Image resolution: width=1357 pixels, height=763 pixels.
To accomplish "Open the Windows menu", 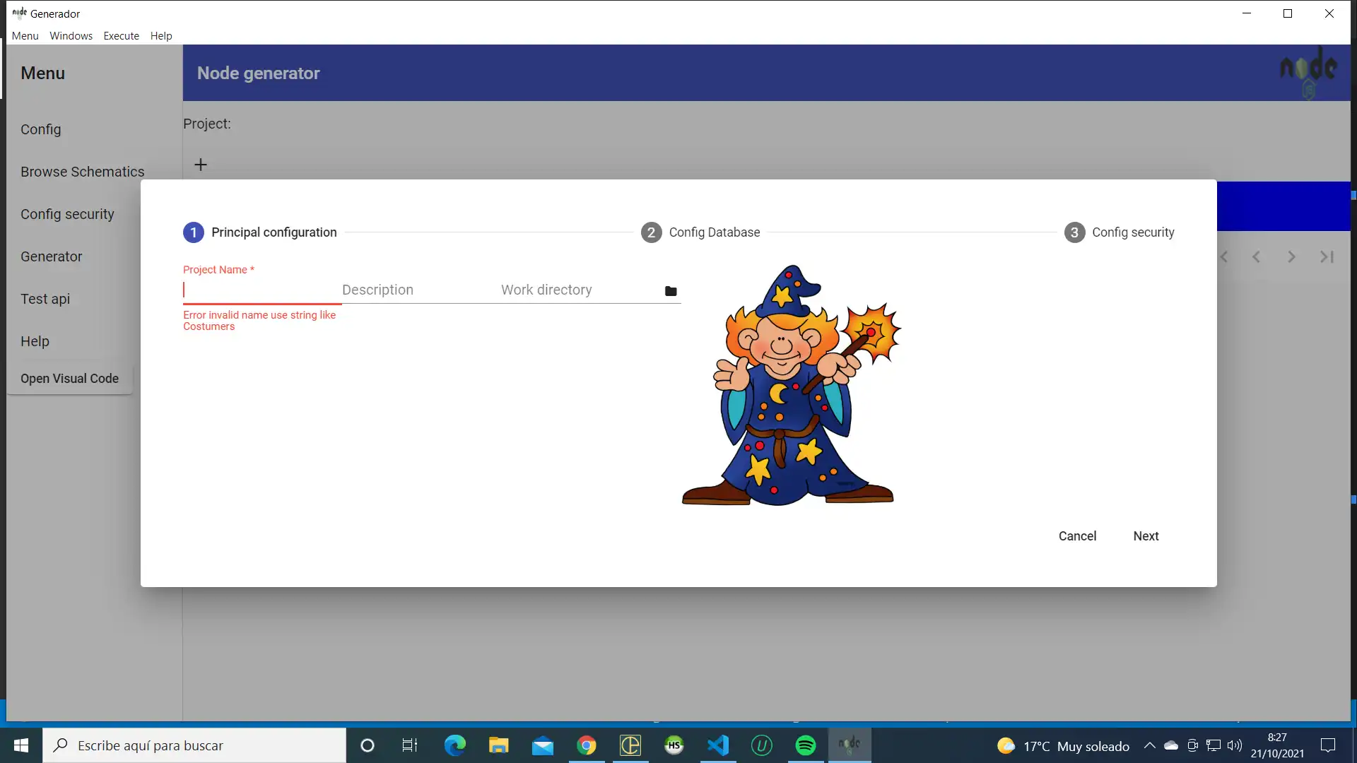I will pos(71,36).
